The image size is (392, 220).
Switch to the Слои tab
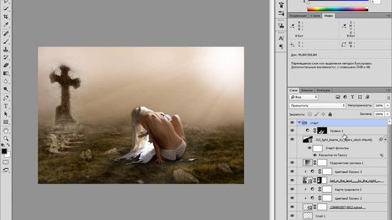click(x=293, y=90)
